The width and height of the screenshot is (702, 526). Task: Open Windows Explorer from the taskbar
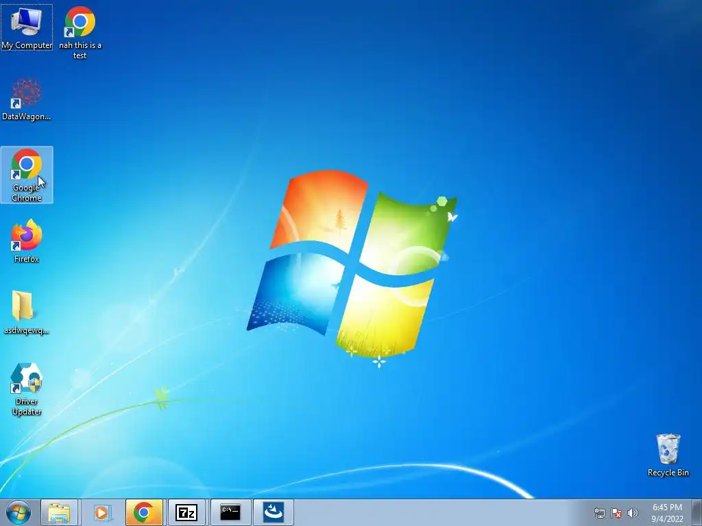pos(59,512)
